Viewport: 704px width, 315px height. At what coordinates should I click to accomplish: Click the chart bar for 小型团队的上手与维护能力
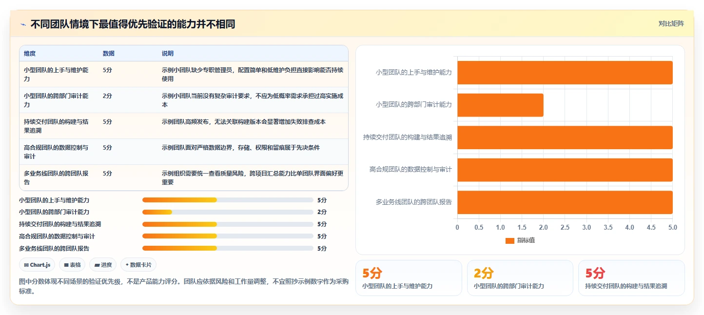pos(565,73)
